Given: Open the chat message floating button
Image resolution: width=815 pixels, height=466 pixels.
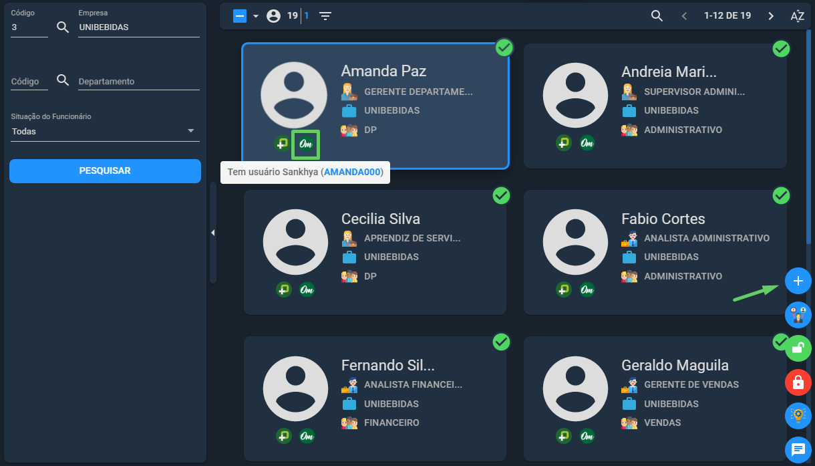Looking at the screenshot, I should 798,449.
